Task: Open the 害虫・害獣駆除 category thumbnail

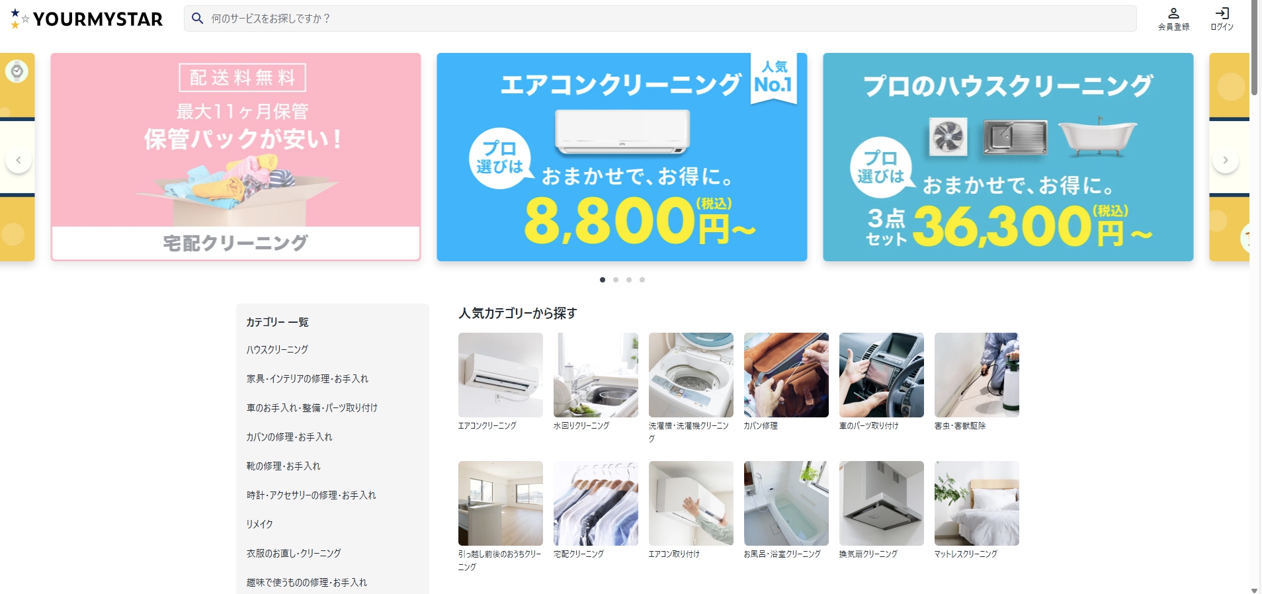Action: (x=977, y=375)
